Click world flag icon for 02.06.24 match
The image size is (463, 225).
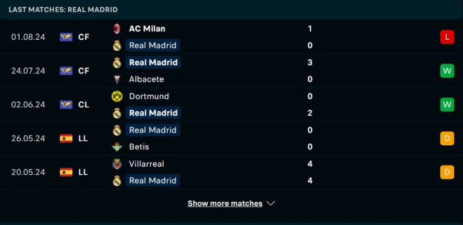coord(66,104)
